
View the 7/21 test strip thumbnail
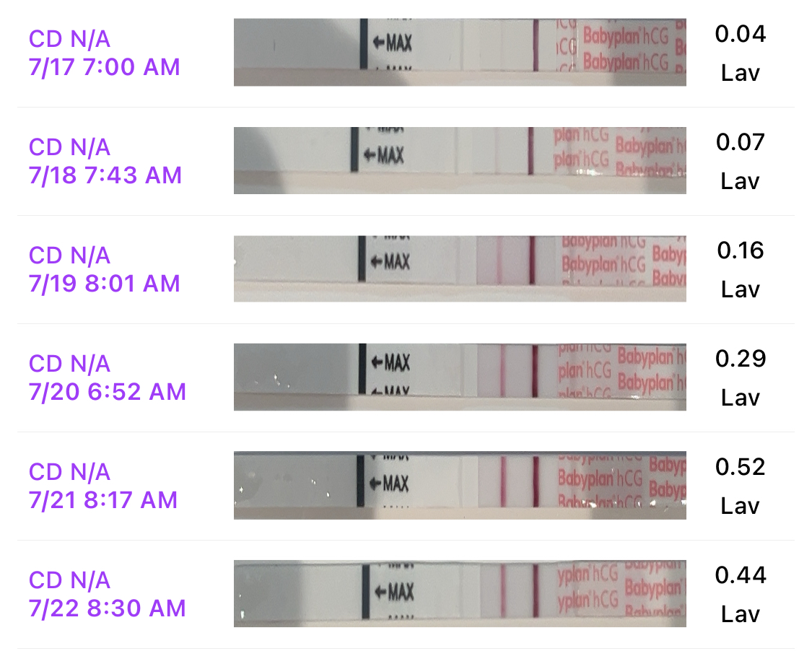pyautogui.click(x=460, y=486)
